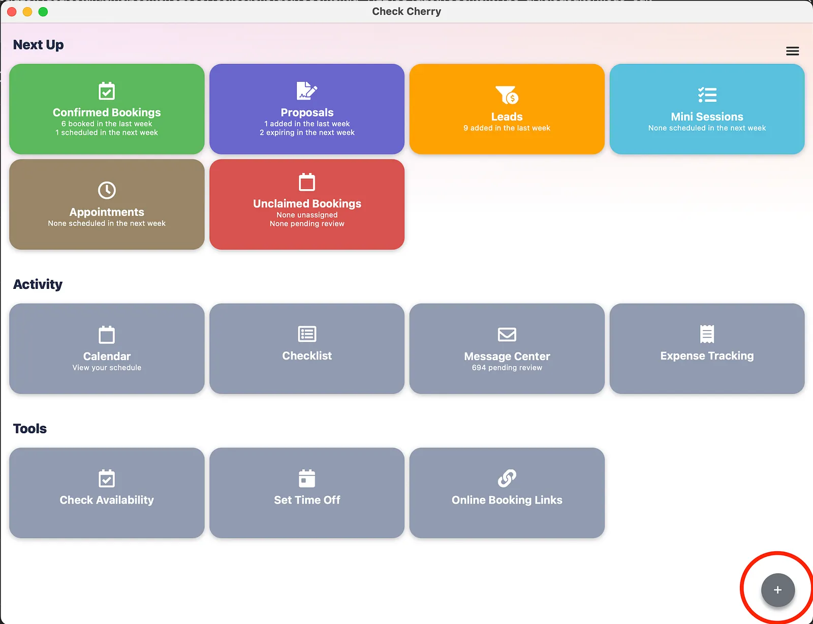This screenshot has height=624, width=813.
Task: Click "694 pending review" text
Action: coord(507,368)
